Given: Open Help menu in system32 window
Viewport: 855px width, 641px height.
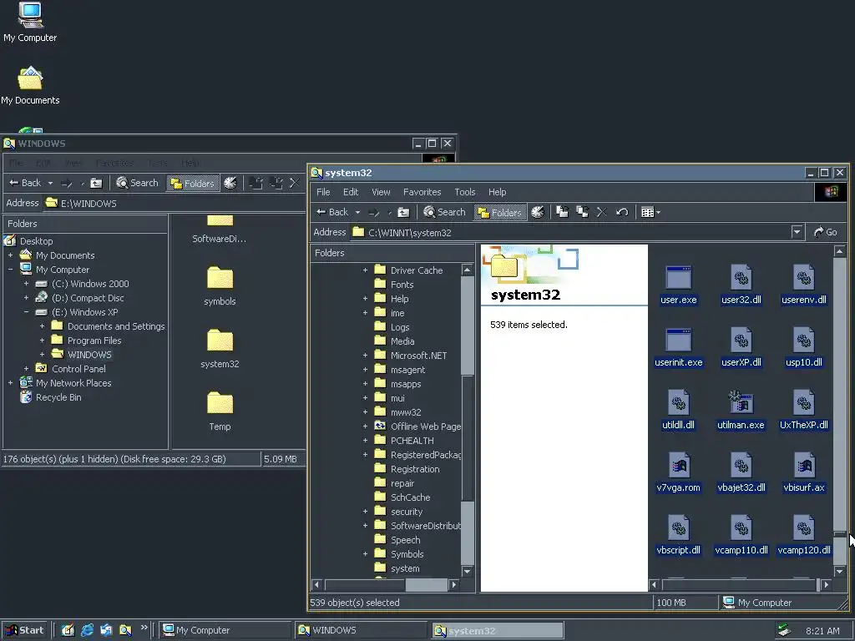Looking at the screenshot, I should tap(498, 192).
